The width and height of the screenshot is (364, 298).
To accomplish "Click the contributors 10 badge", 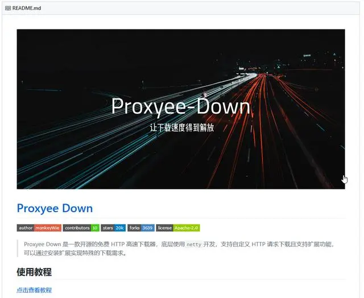I will (x=81, y=228).
